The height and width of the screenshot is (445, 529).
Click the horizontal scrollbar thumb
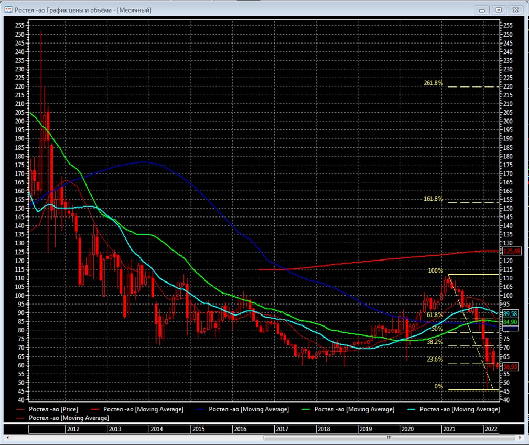[390, 438]
